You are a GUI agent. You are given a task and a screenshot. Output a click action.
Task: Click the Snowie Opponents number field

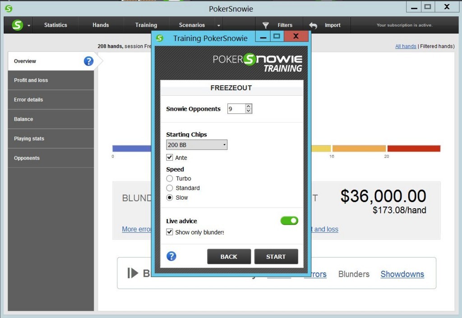click(x=236, y=109)
